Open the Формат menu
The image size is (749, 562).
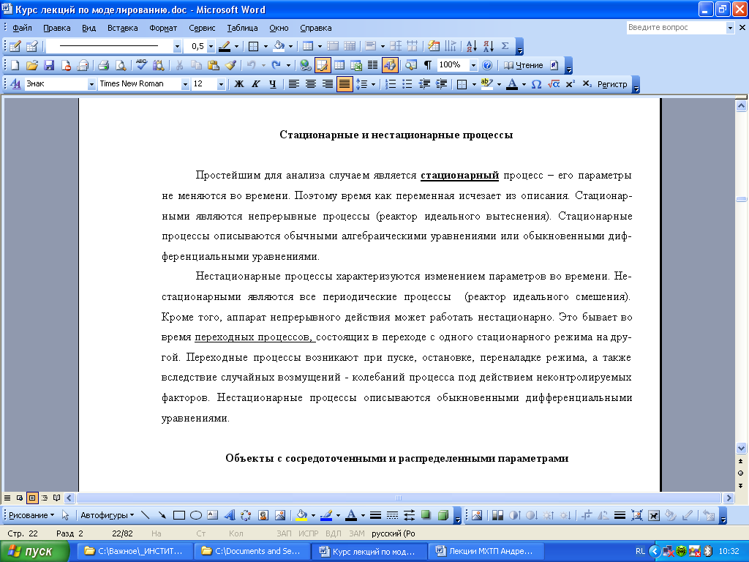click(163, 28)
